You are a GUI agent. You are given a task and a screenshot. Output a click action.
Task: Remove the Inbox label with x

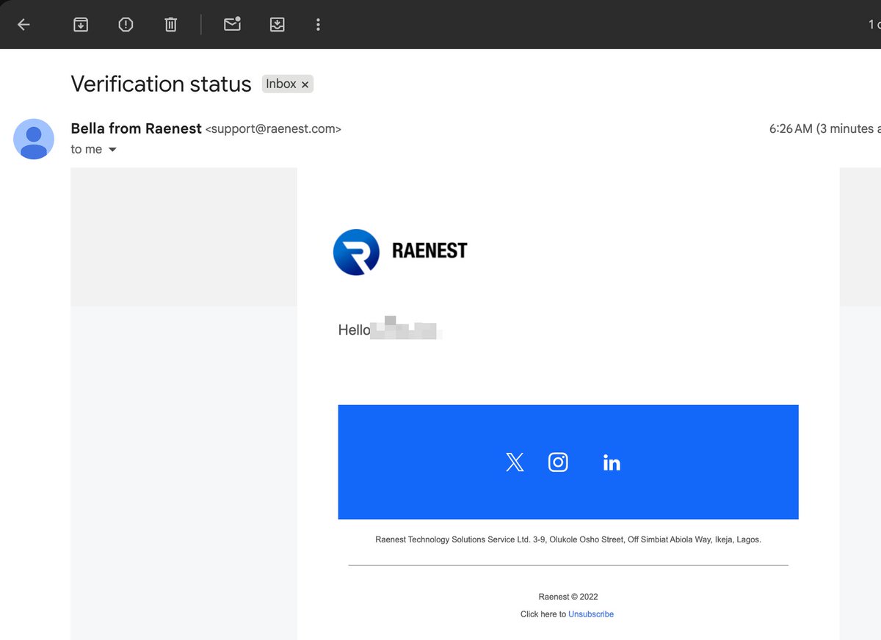305,84
